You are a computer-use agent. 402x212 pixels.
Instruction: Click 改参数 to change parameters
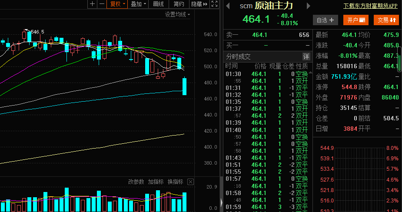[136, 182]
